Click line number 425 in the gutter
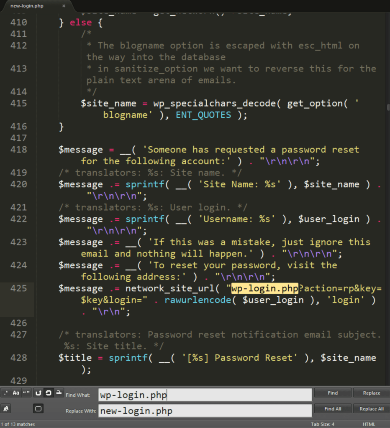 coord(18,288)
